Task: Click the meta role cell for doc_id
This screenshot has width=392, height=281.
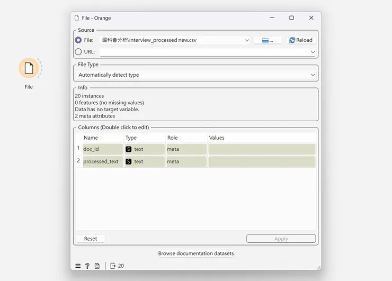Action: point(186,149)
